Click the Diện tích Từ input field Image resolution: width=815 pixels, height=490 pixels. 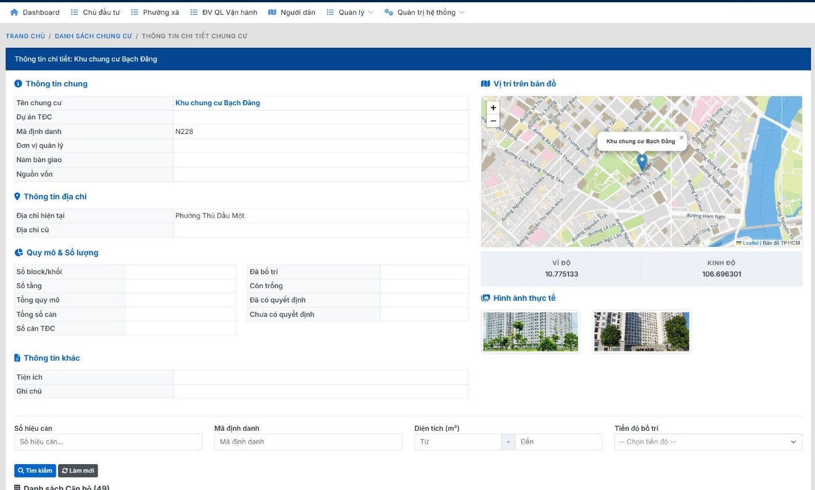coord(458,442)
